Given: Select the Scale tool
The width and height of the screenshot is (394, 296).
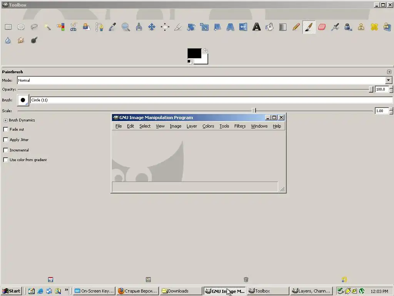Looking at the screenshot, I should pyautogui.click(x=204, y=27).
